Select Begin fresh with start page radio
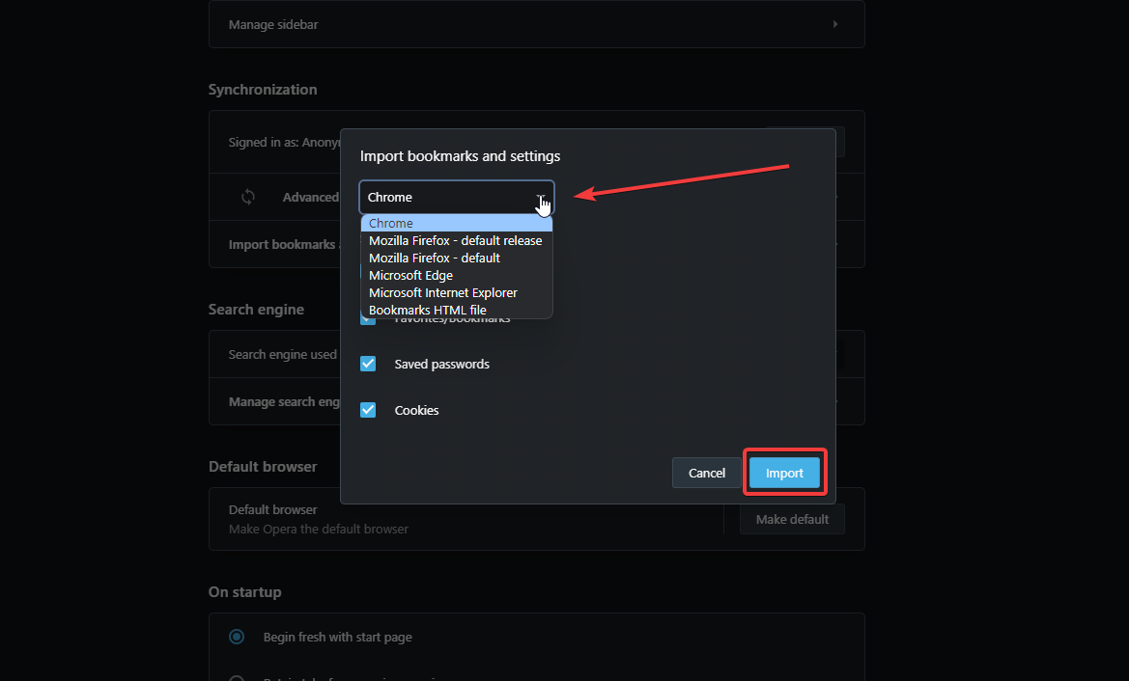The height and width of the screenshot is (681, 1129). click(x=237, y=637)
